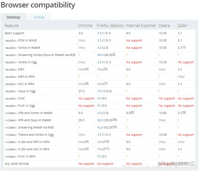Click Safari 3.1[9] value for VP8 and Vorbis
This screenshot has height=171, width=200.
(182, 113)
